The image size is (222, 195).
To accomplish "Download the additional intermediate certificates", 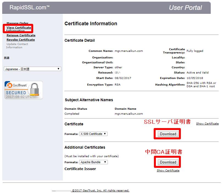I will (x=168, y=162).
